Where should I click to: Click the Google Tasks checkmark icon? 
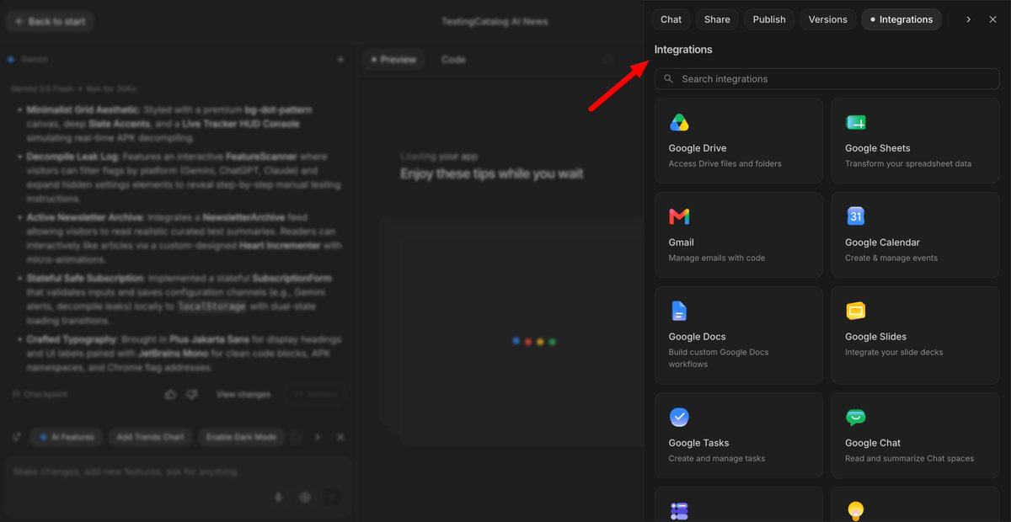(679, 417)
